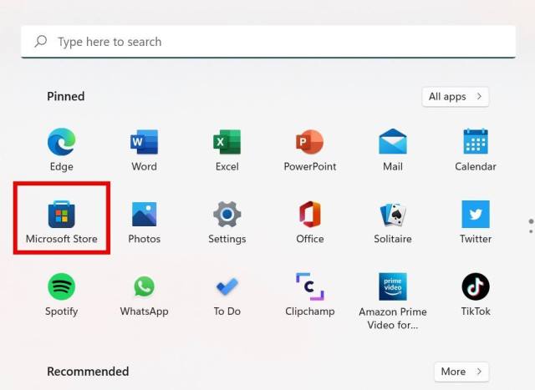Open the Settings gear app

(x=227, y=221)
